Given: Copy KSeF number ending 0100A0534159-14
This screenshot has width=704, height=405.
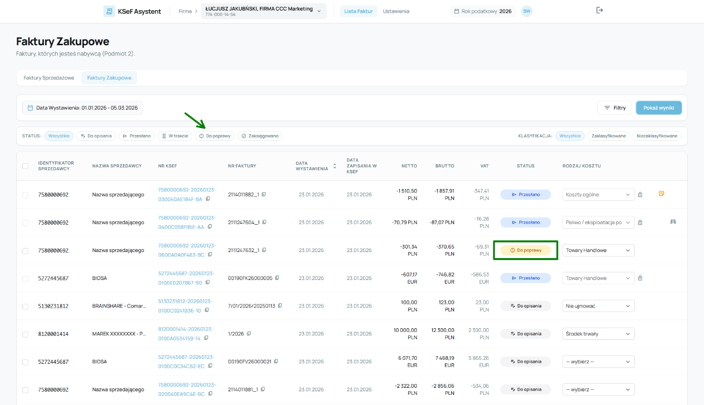Looking at the screenshot, I should click(206, 338).
